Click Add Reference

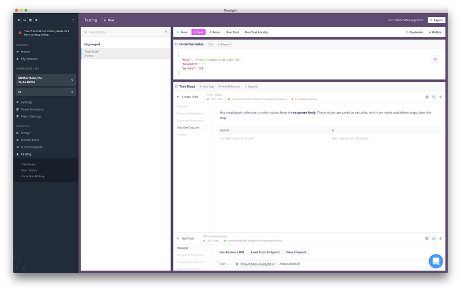229,86
